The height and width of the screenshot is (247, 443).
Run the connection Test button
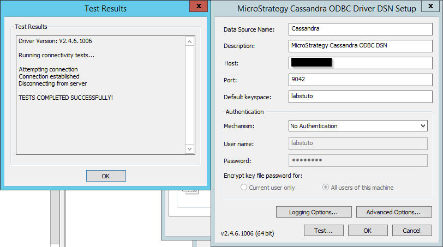324,231
